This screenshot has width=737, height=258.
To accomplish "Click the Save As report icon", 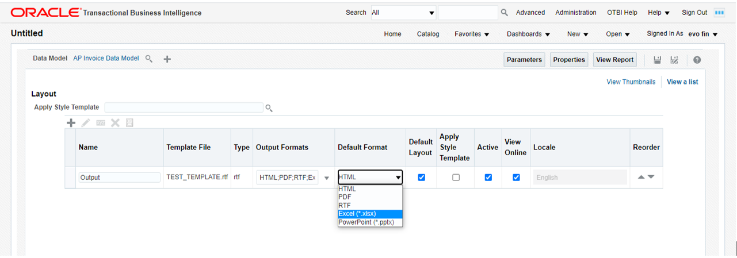I will [674, 60].
